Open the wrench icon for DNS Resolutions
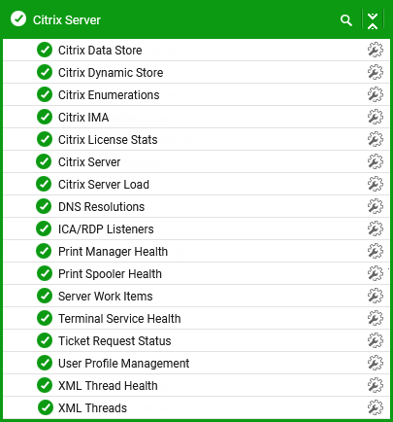 376,206
